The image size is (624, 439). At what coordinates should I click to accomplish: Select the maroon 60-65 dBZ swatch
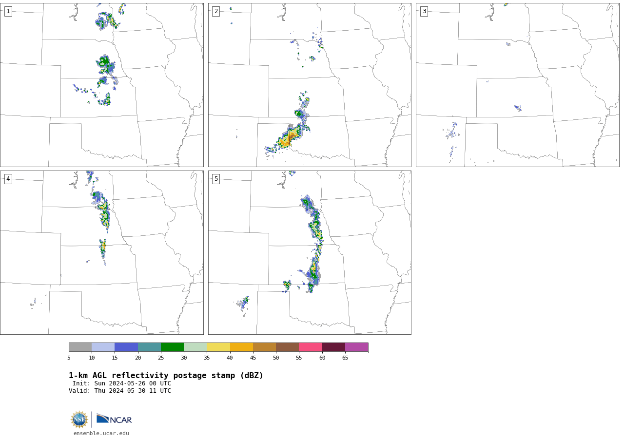[333, 347]
